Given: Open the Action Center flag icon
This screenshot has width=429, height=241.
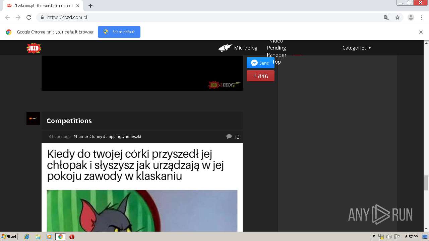Looking at the screenshot, I should 397,237.
